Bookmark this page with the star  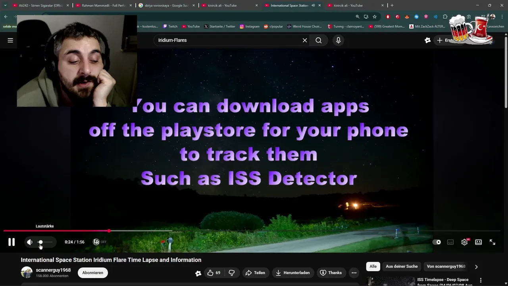(x=375, y=17)
